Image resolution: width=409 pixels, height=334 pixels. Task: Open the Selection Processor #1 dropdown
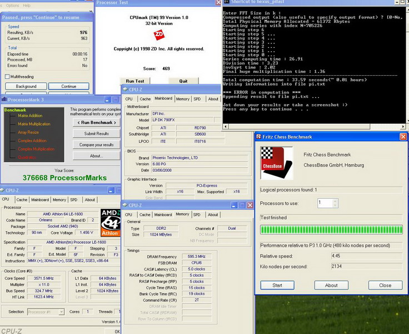pos(61,312)
